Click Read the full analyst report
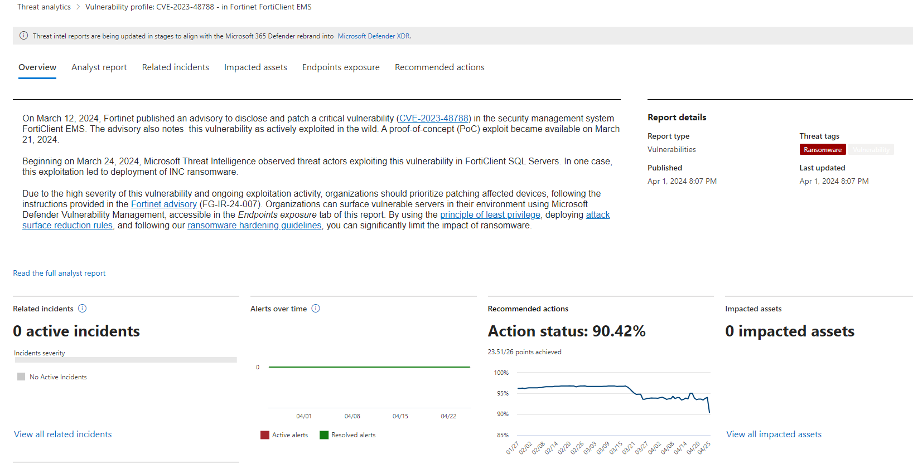The height and width of the screenshot is (469, 913). [59, 273]
